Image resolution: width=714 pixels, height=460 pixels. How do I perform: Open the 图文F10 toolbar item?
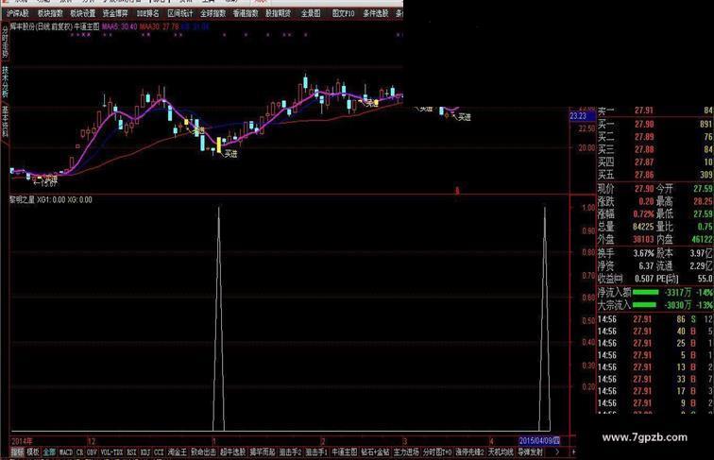tap(343, 13)
